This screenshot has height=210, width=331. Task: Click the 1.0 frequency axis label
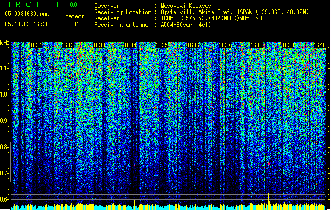(x=5, y=94)
